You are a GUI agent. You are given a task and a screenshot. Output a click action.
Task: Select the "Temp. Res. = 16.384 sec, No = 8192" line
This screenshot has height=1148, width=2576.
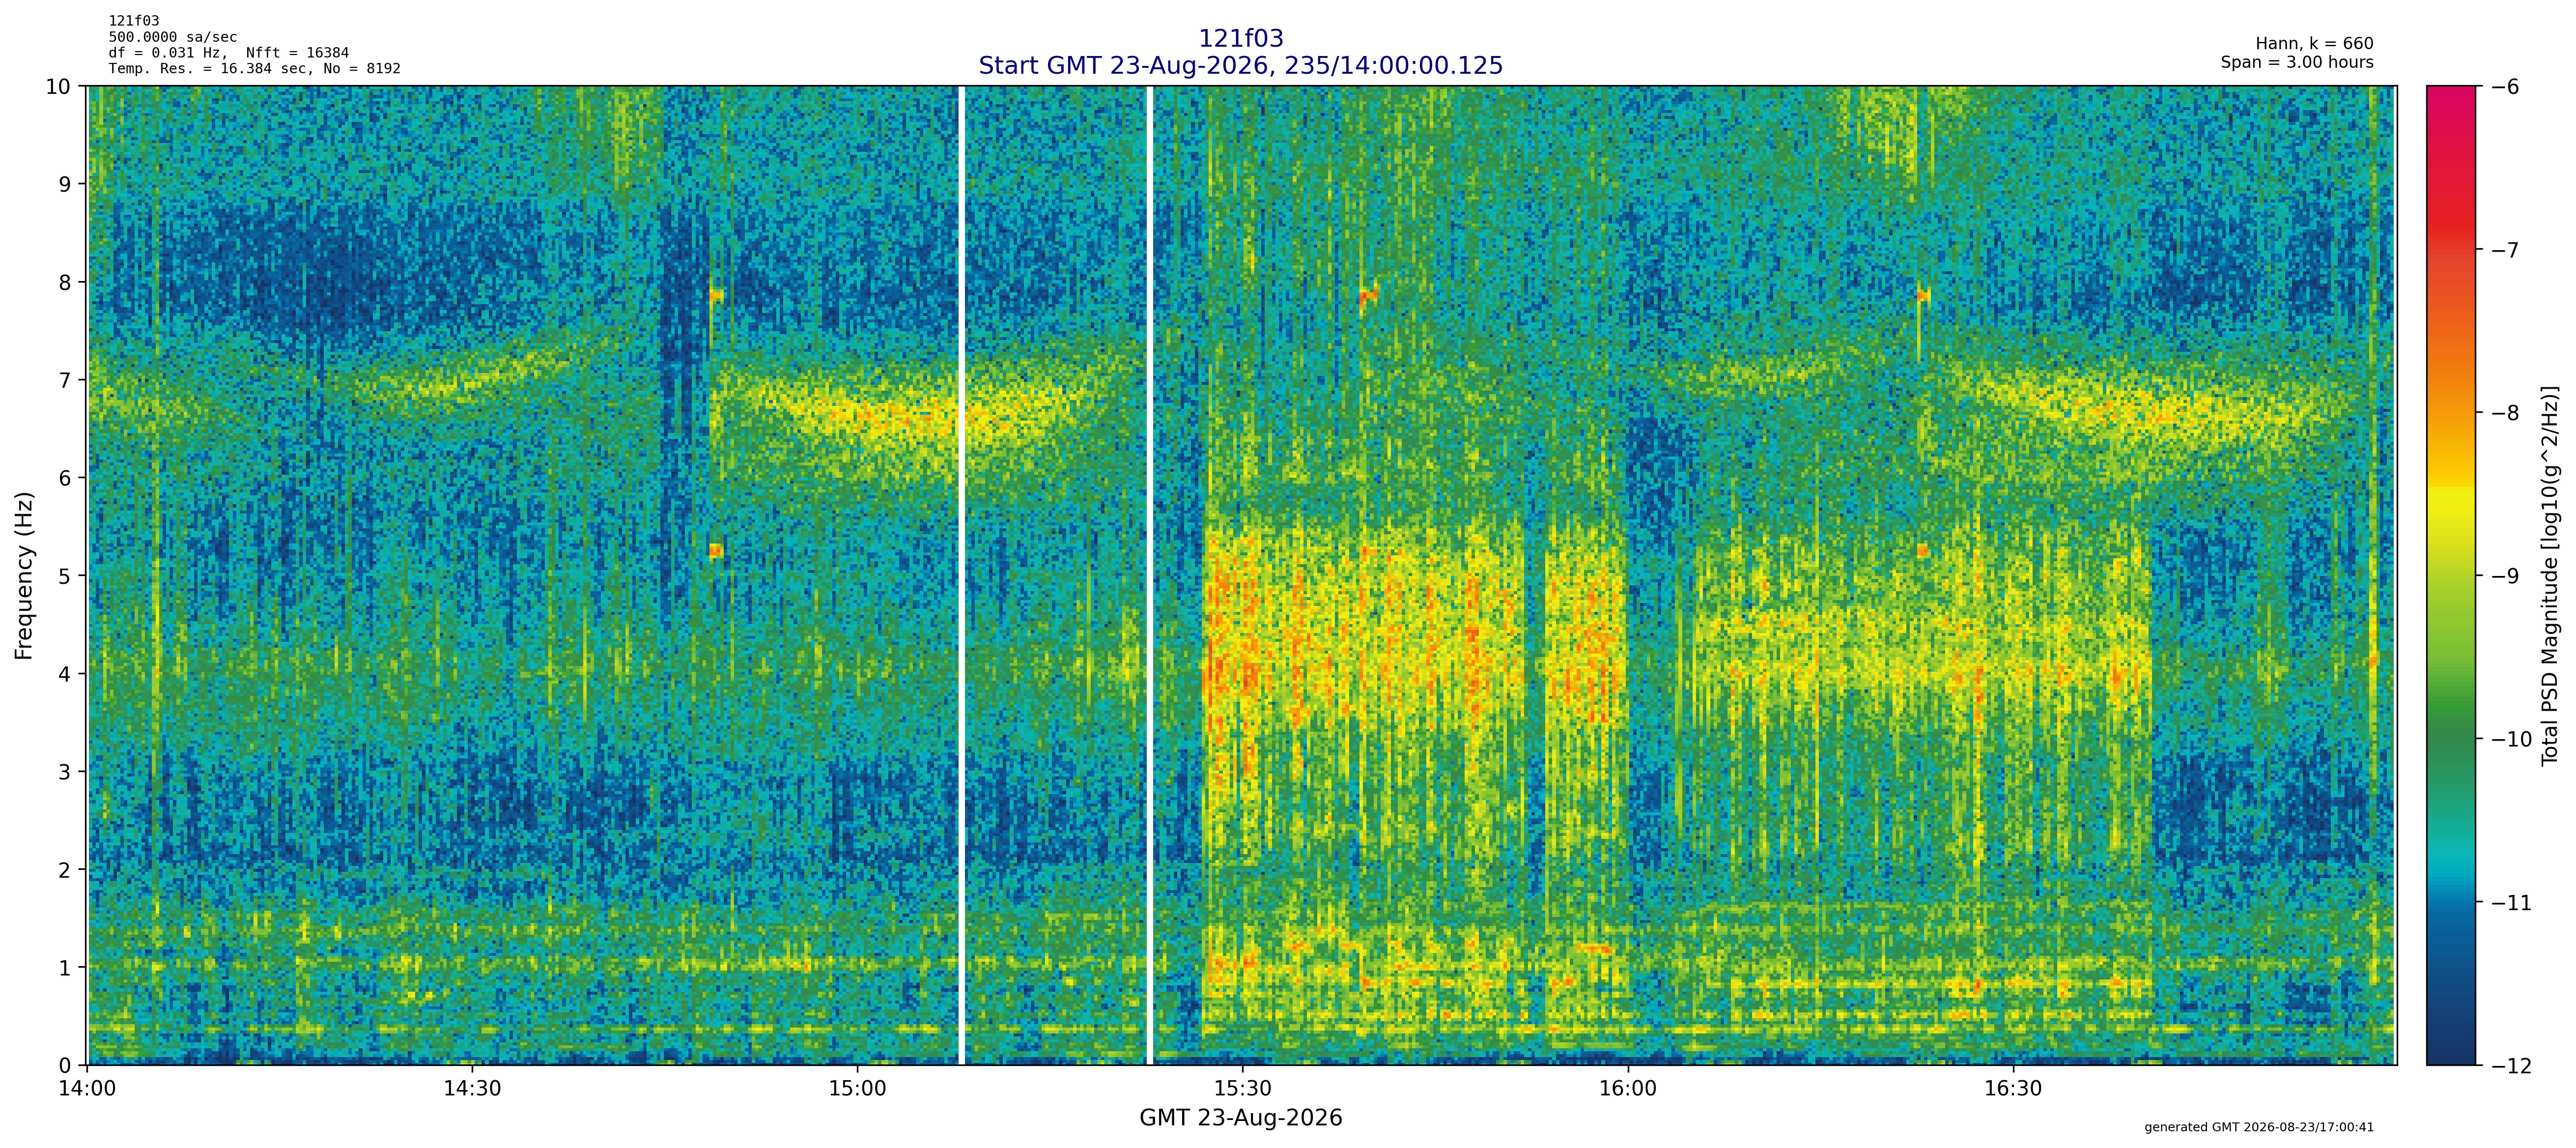click(x=255, y=69)
